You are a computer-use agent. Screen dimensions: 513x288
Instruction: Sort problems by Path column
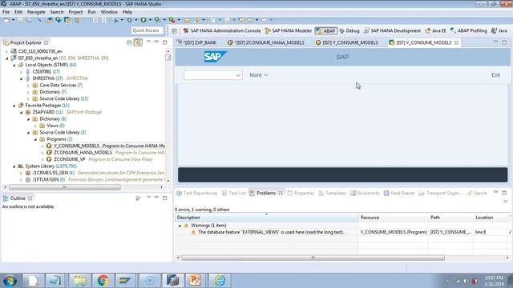click(450, 218)
